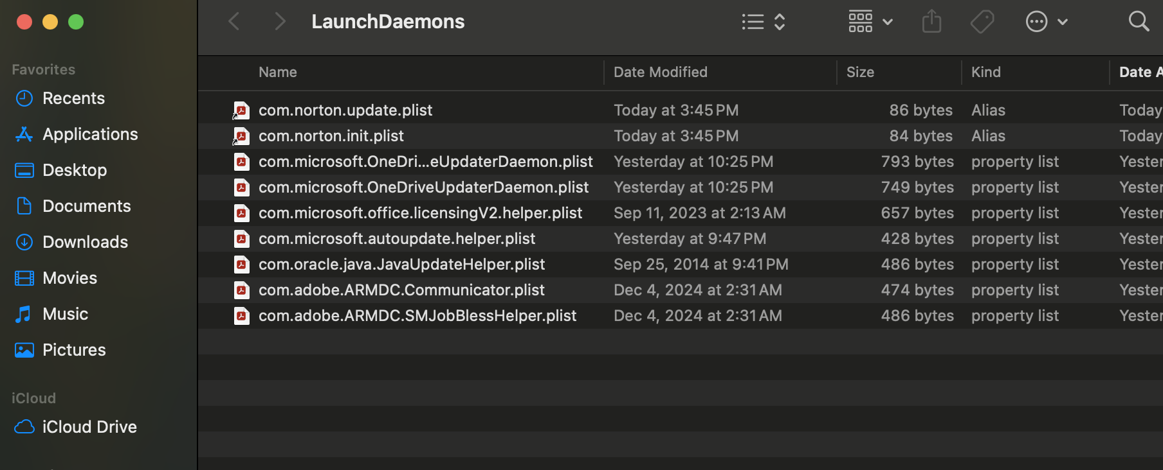Sort by the Date Modified column header
Screen dimensions: 1163x470
click(660, 73)
